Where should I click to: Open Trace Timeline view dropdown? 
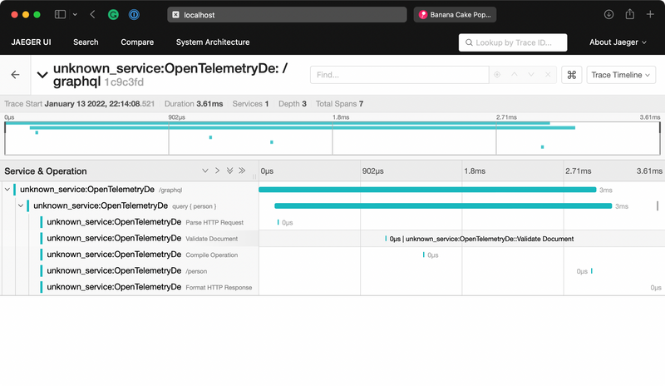pos(621,75)
